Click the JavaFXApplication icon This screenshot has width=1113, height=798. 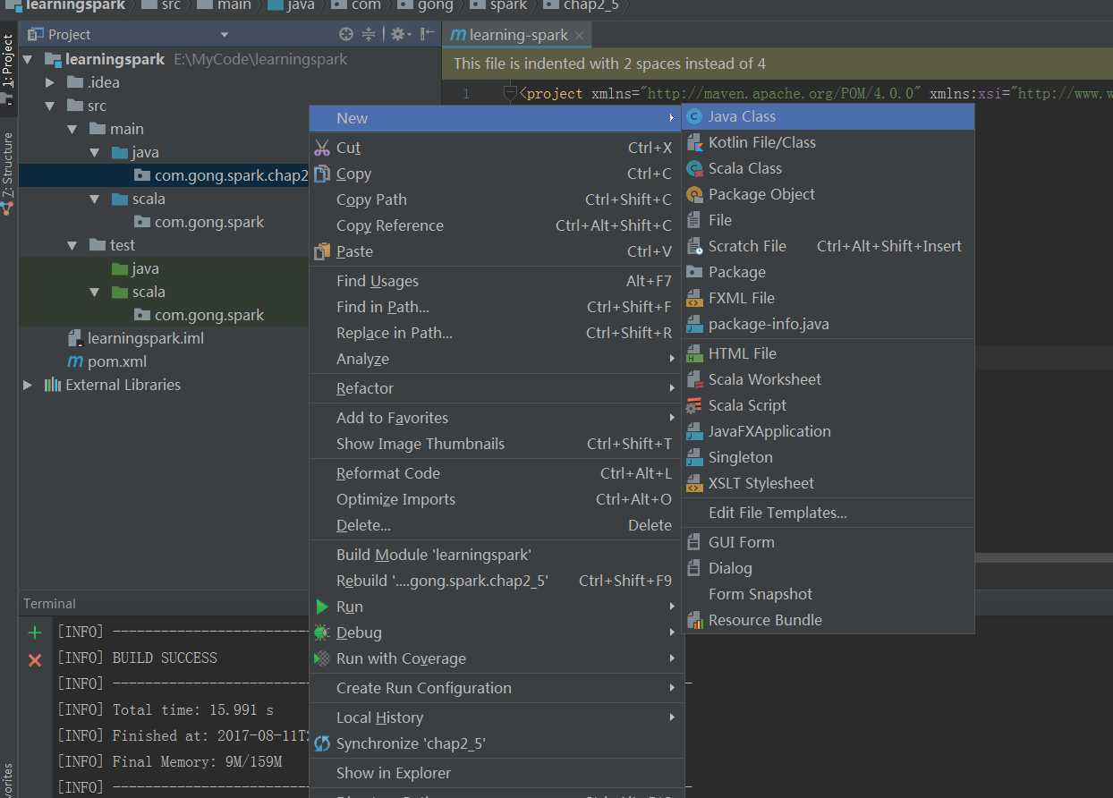point(694,431)
